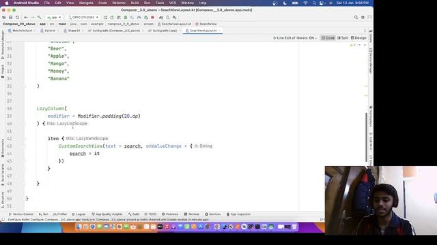Toggle fold marker at item line 42
The width and height of the screenshot is (437, 245).
pyautogui.click(x=24, y=139)
